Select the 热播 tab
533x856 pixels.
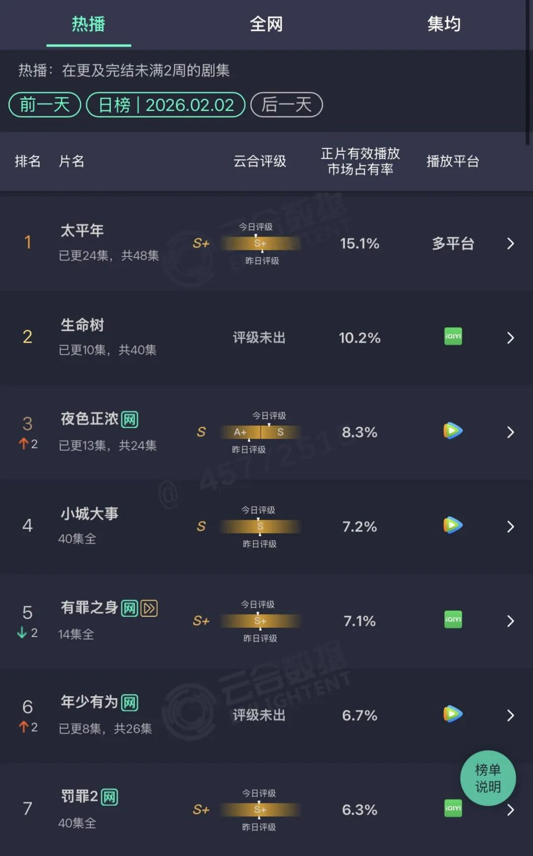pyautogui.click(x=89, y=24)
